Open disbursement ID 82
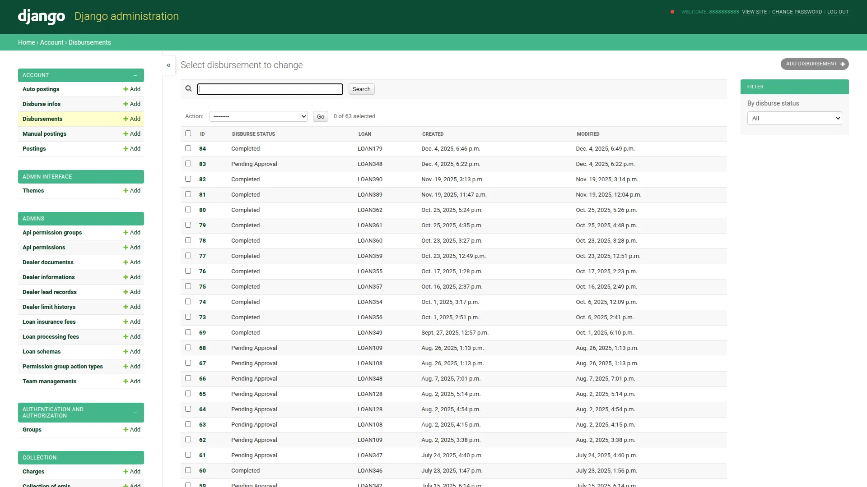The image size is (867, 487). click(202, 179)
